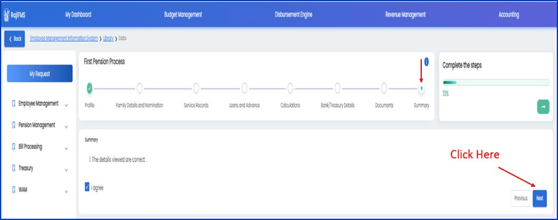Click the 13% progress bar
Screen dimensions: 558x220
click(x=496, y=83)
